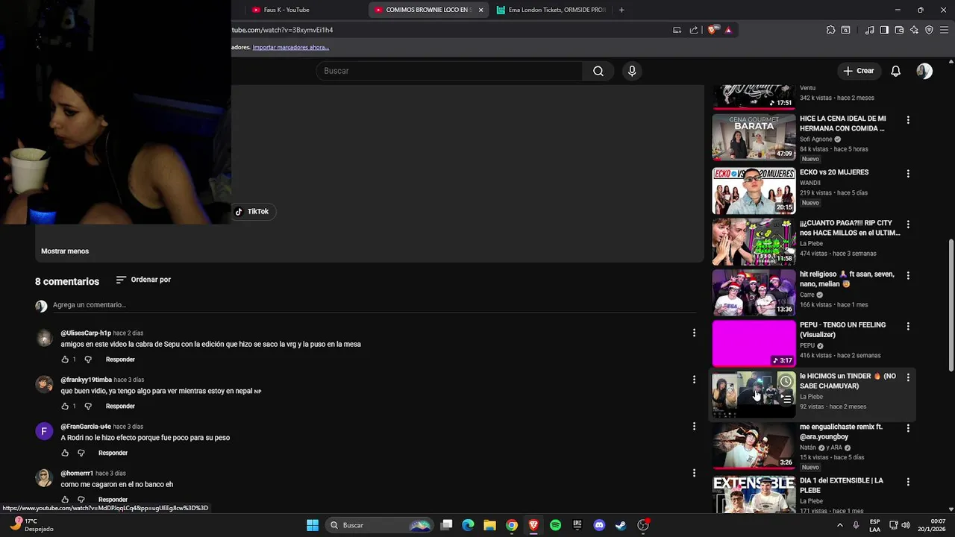Click the Agrega un comentario field
This screenshot has height=537, width=955.
pyautogui.click(x=373, y=305)
